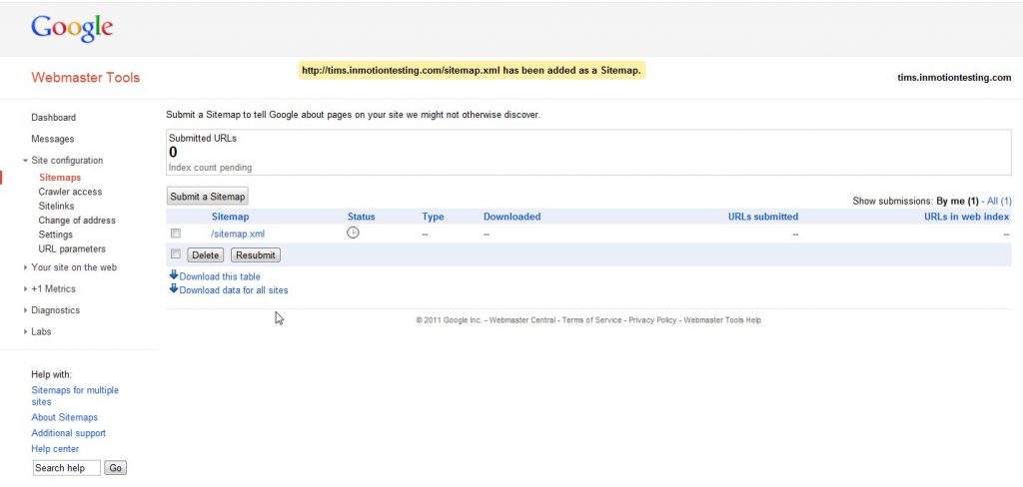Open the /sitemap.xml link
The image size is (1023, 487).
238,234
